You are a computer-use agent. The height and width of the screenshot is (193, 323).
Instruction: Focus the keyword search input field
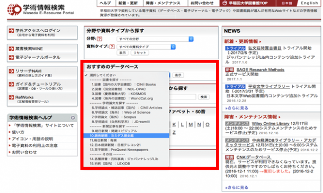tap(182, 97)
